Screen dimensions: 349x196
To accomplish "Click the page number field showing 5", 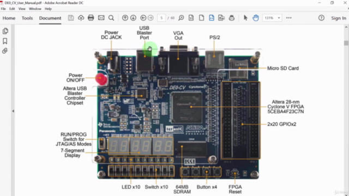I will (161, 18).
